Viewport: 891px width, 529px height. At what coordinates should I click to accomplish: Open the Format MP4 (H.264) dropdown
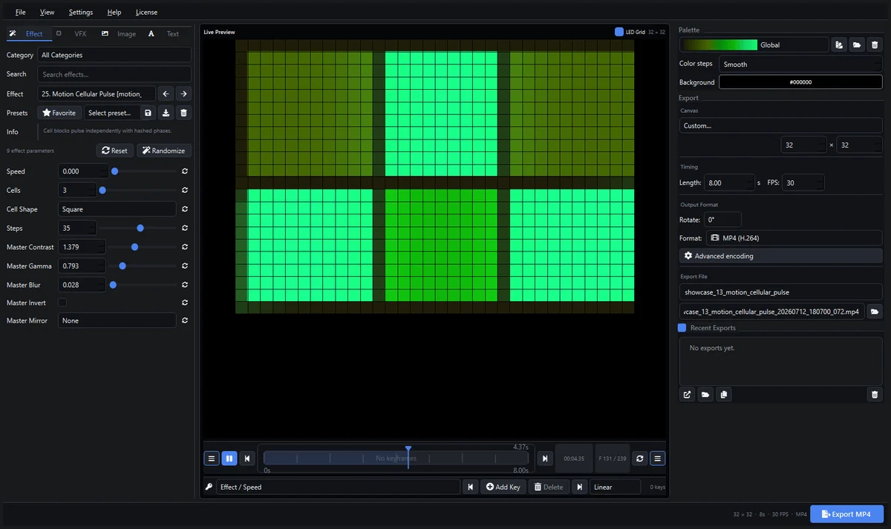click(x=793, y=238)
